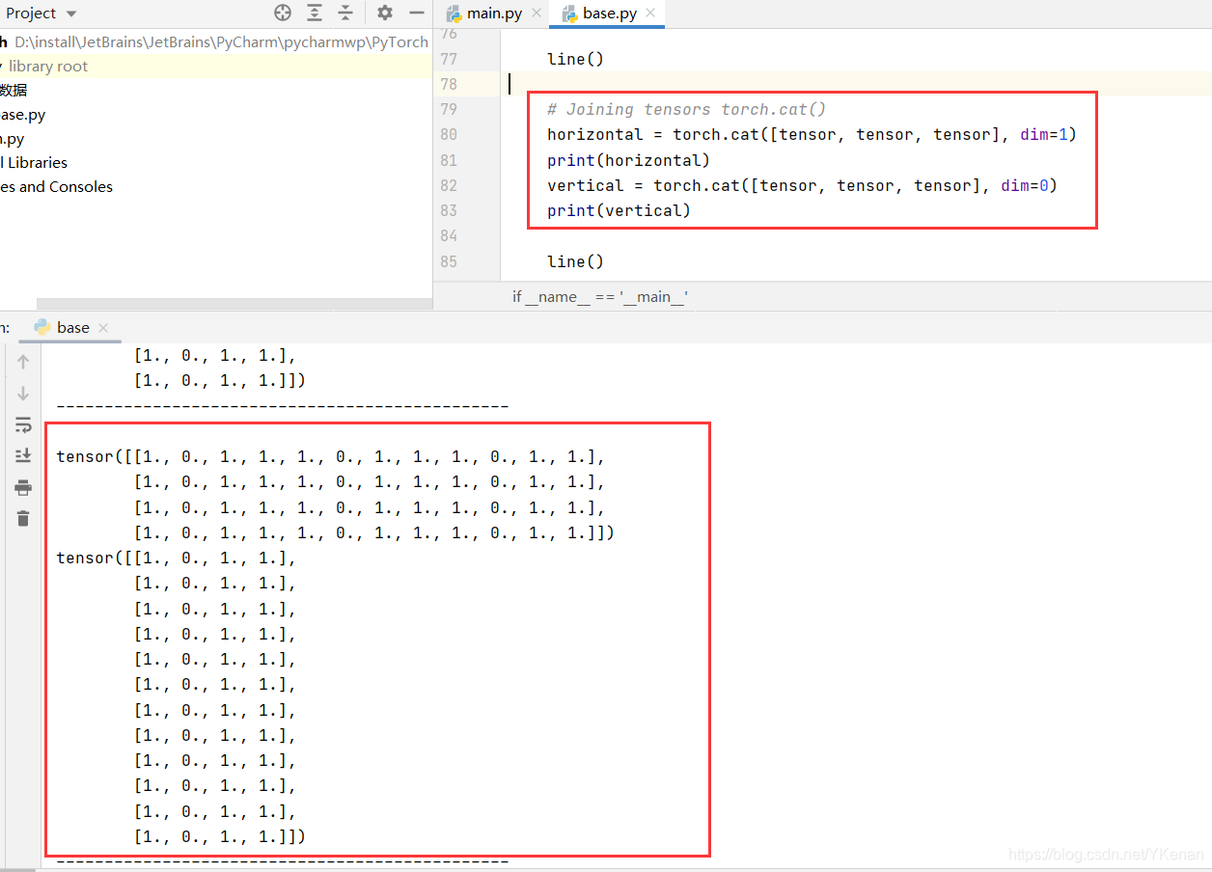1212x872 pixels.
Task: Click the Collapse All icon in Project panel
Action: [x=345, y=13]
